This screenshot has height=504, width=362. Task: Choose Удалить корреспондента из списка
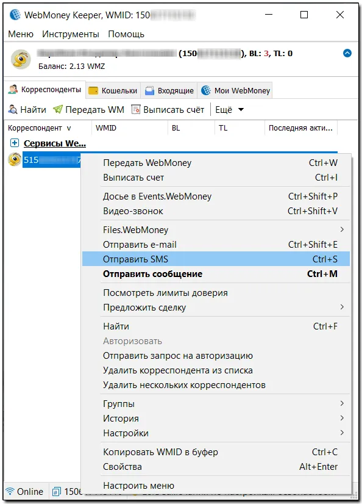216,370
